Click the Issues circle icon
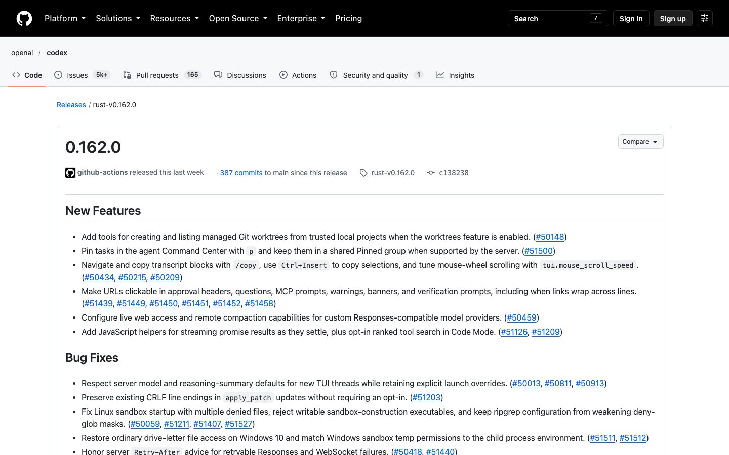729x455 pixels. click(58, 75)
